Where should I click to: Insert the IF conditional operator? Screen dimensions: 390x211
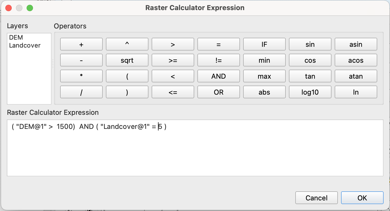(264, 44)
